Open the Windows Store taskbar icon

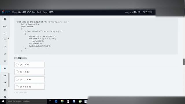coord(68,101)
